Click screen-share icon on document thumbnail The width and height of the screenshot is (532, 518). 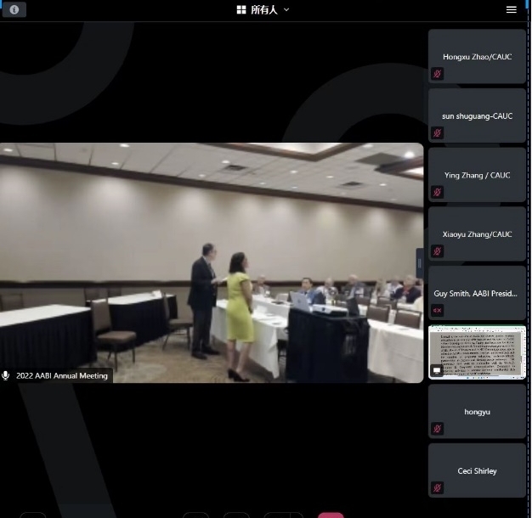[x=437, y=370]
